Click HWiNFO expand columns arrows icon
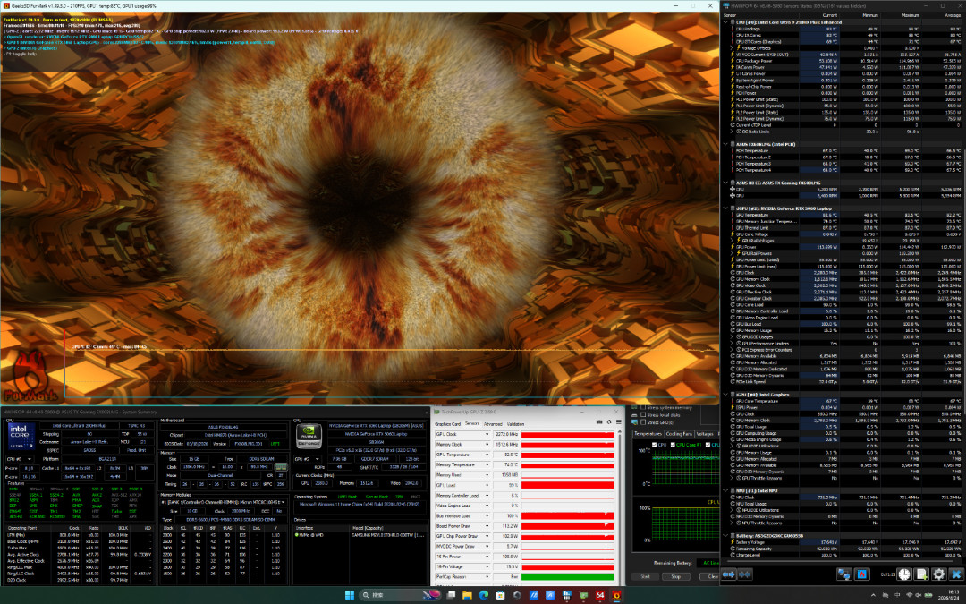Screen dimensions: 966x604 [x=729, y=574]
